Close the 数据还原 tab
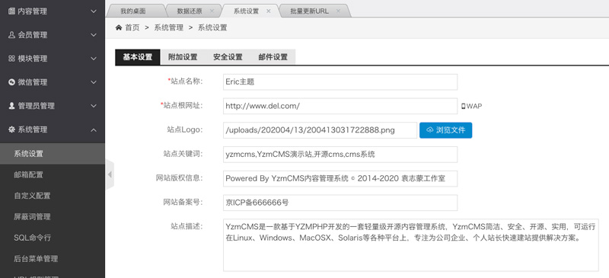Viewport: 609px width, 278px height. (x=212, y=11)
